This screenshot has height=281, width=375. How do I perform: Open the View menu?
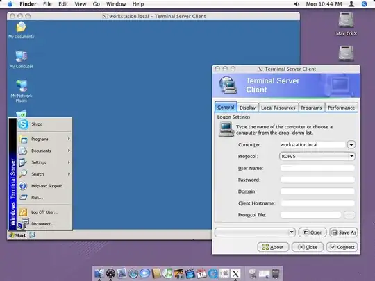[81, 4]
